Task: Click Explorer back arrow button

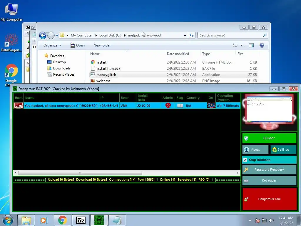Action: pos(43,35)
